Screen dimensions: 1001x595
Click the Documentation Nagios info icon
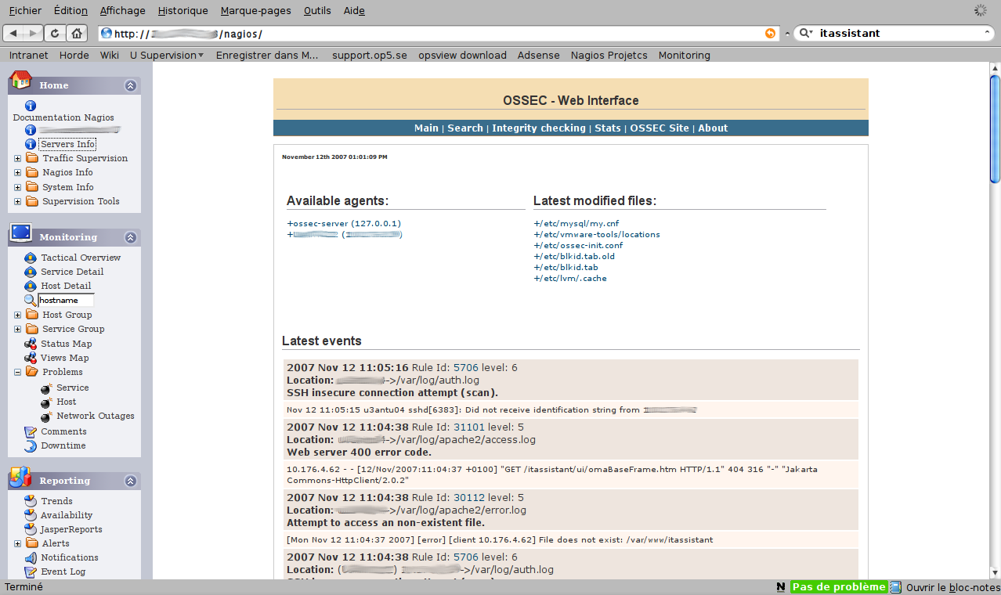point(31,106)
